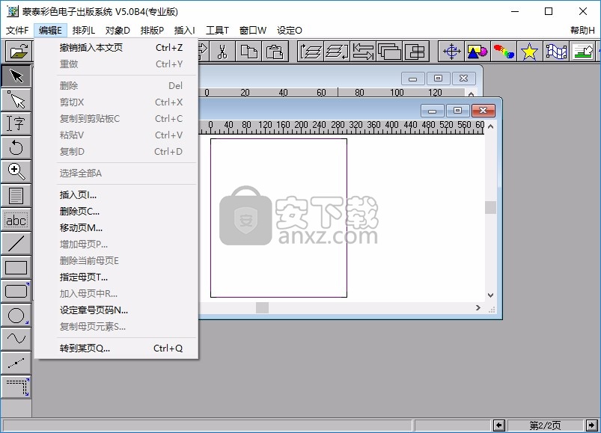
Task: Click the 第2/2页 page indicator
Action: tap(545, 425)
